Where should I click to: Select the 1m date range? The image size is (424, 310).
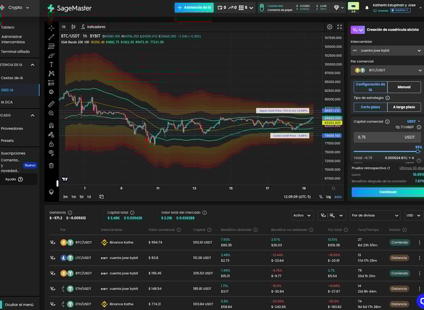tap(73, 197)
